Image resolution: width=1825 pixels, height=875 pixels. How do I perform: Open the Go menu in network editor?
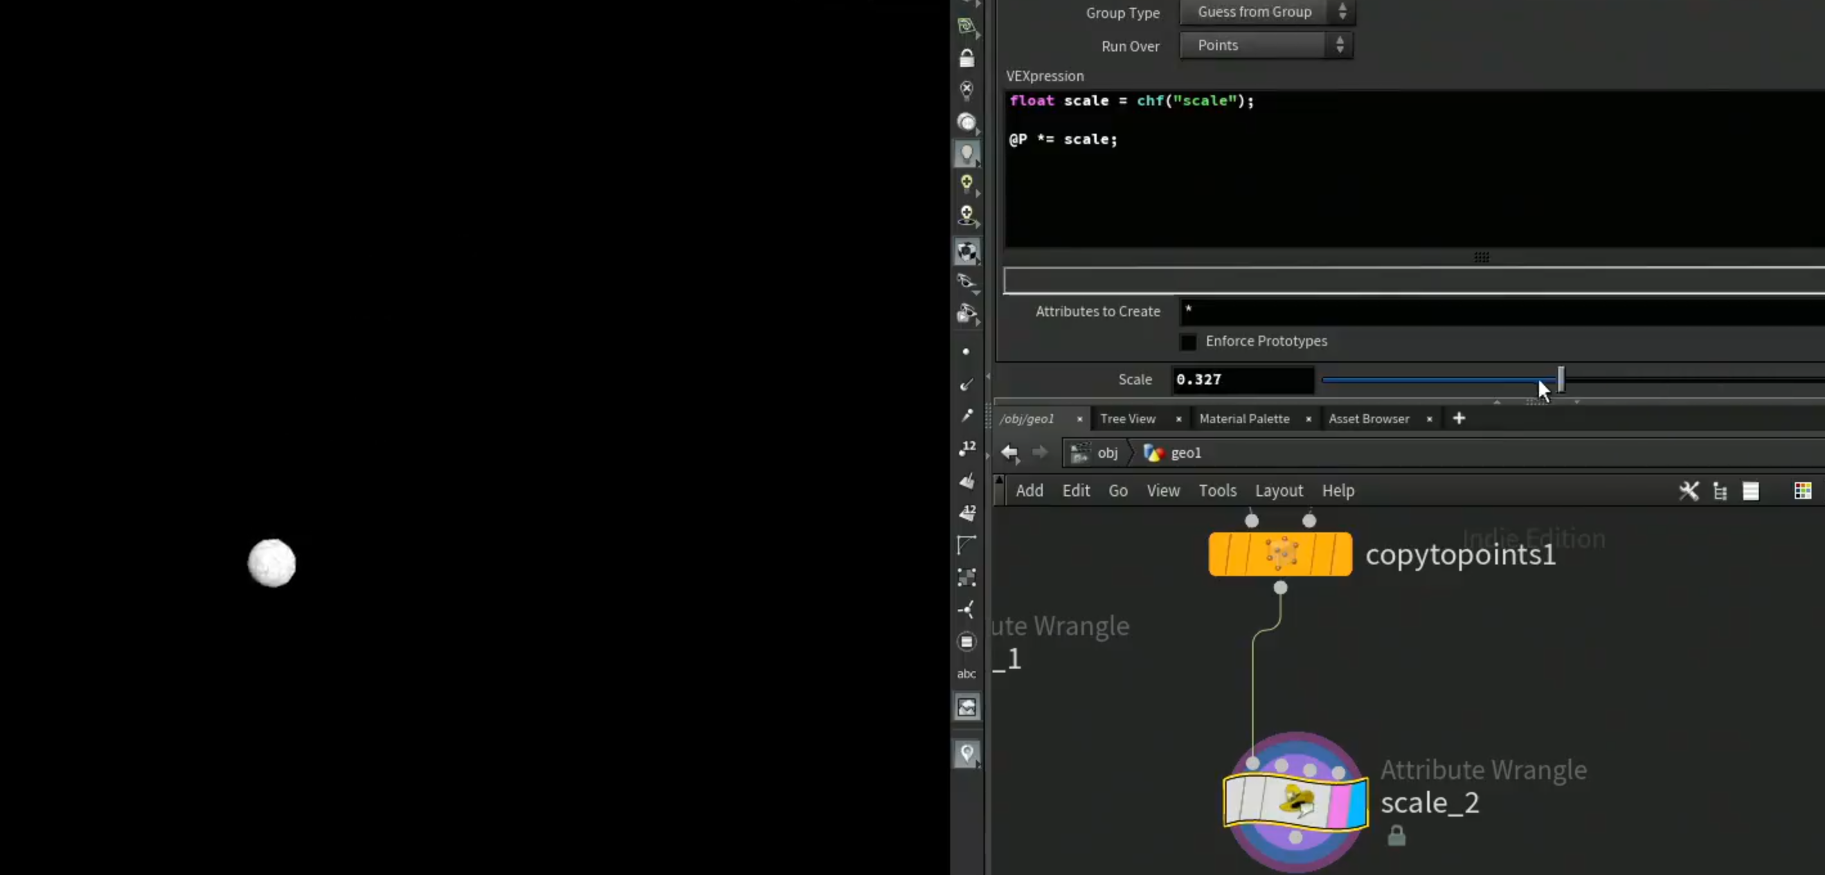(x=1118, y=491)
